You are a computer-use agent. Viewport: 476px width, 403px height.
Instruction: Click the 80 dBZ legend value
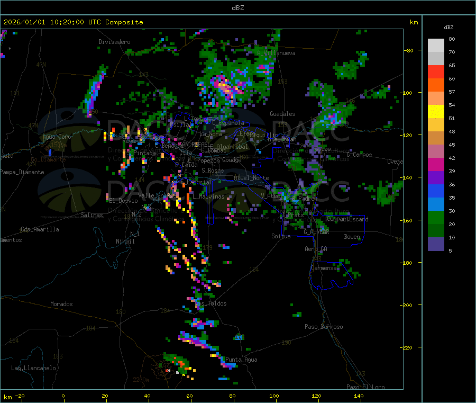(x=452, y=39)
